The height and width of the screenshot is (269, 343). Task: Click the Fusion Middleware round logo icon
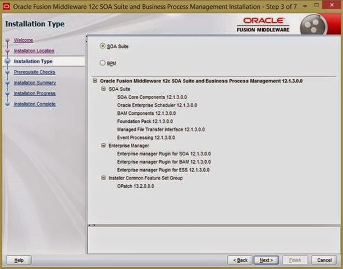(313, 25)
